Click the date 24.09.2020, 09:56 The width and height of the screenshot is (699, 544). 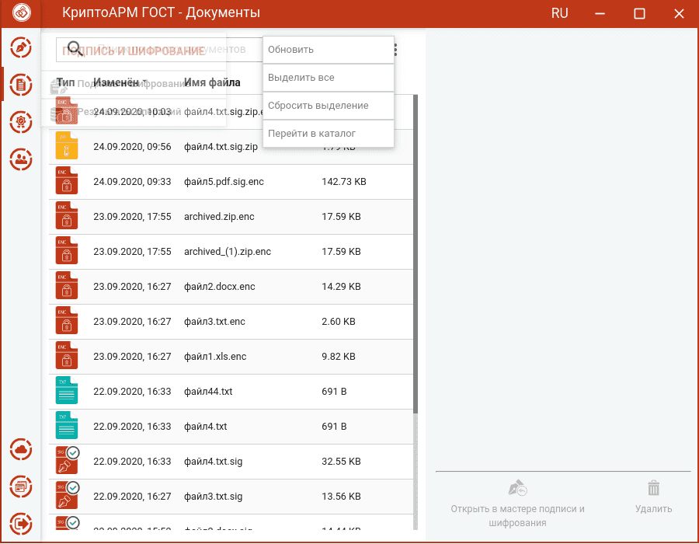pos(132,147)
